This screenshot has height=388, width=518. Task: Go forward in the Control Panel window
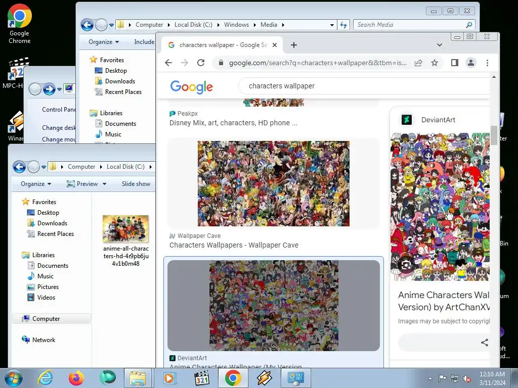[49, 89]
